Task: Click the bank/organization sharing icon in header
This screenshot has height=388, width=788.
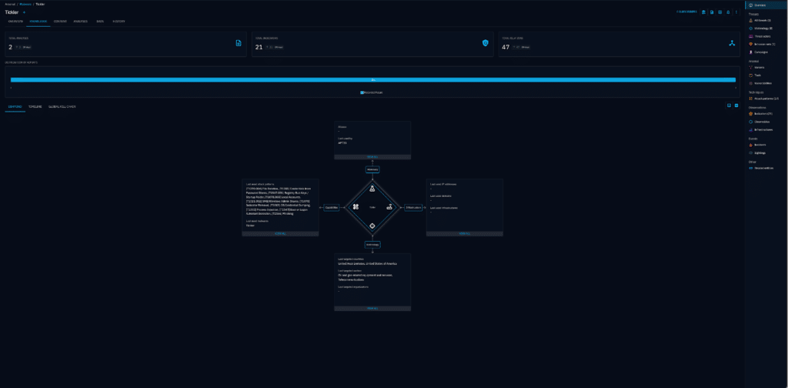Action: click(703, 12)
